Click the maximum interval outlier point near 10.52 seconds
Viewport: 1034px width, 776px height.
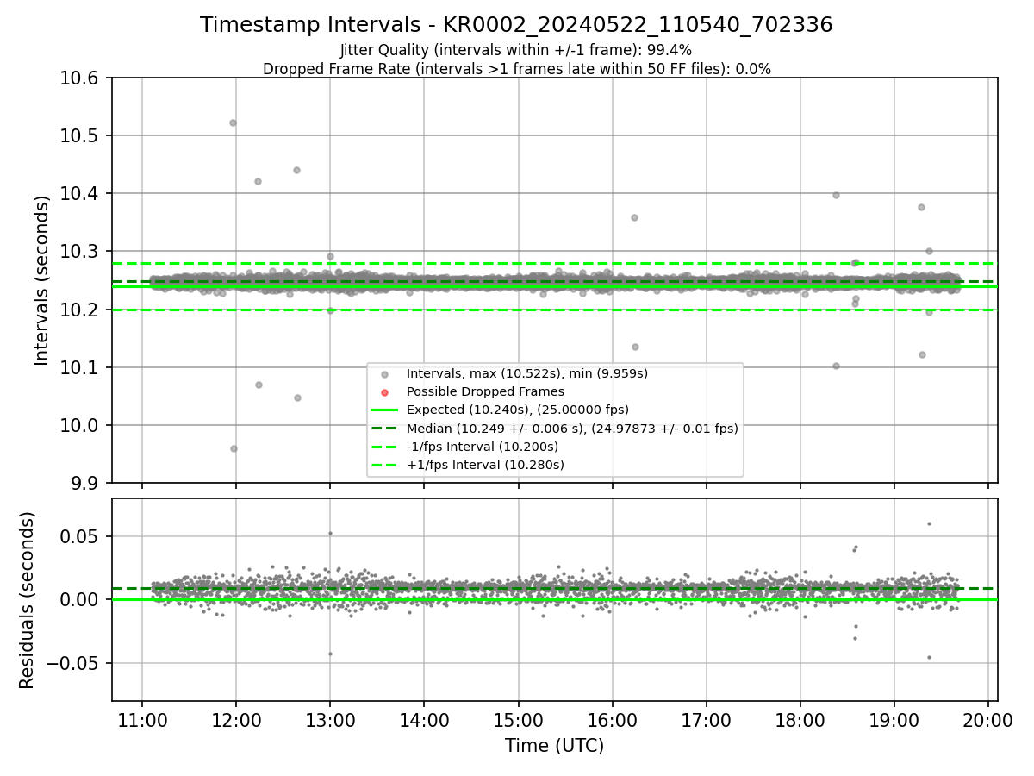pyautogui.click(x=233, y=122)
